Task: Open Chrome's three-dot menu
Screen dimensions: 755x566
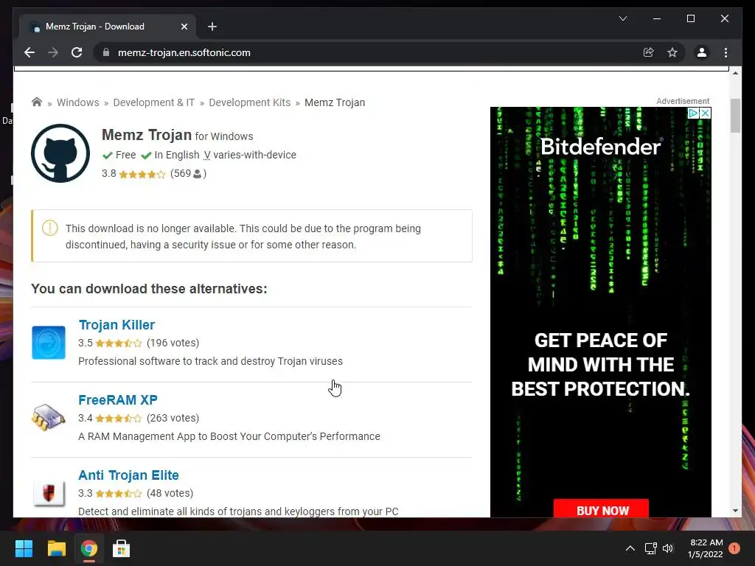Action: pos(726,52)
